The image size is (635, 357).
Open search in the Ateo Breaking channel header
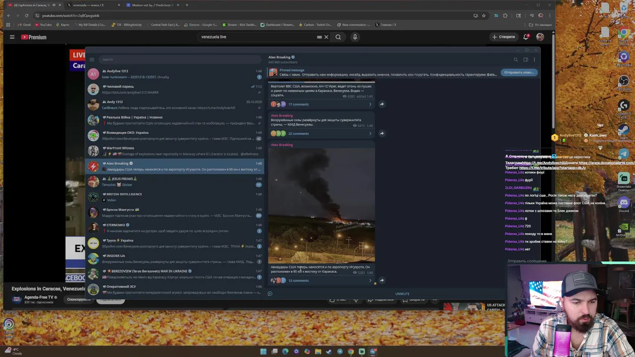click(x=515, y=59)
